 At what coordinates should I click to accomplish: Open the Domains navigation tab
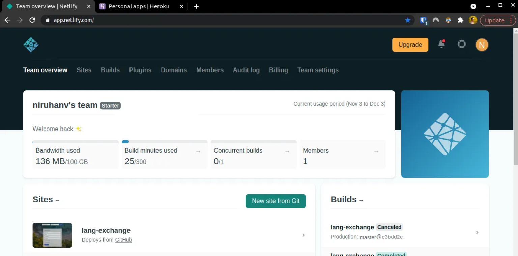[x=174, y=70]
